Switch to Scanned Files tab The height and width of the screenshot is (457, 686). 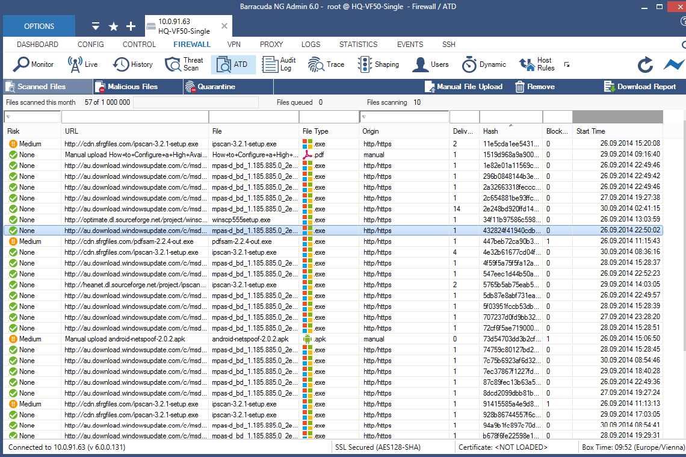click(48, 87)
